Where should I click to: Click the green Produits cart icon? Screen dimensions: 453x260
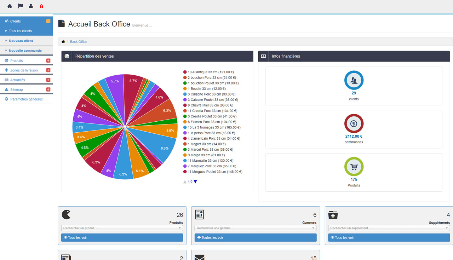[354, 167]
